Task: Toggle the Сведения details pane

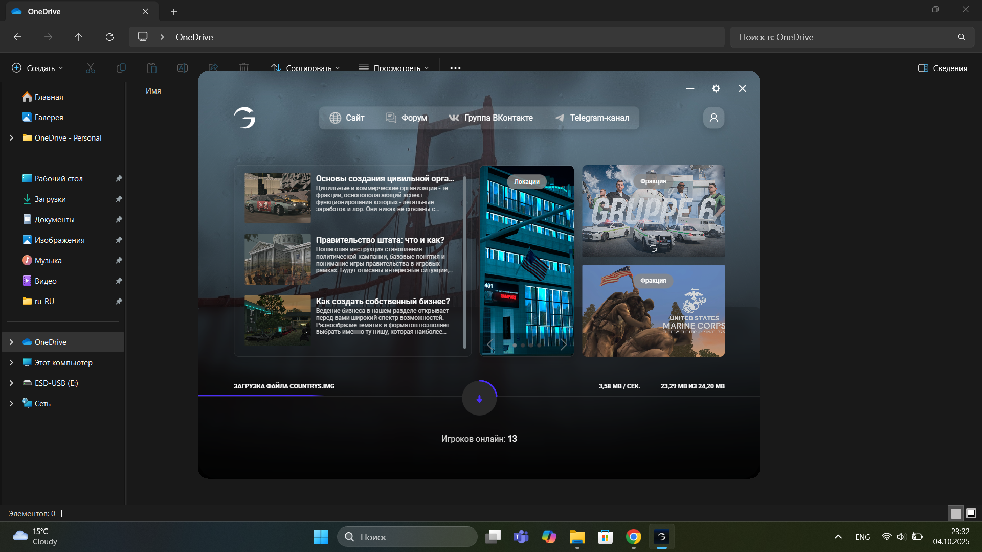Action: (942, 68)
